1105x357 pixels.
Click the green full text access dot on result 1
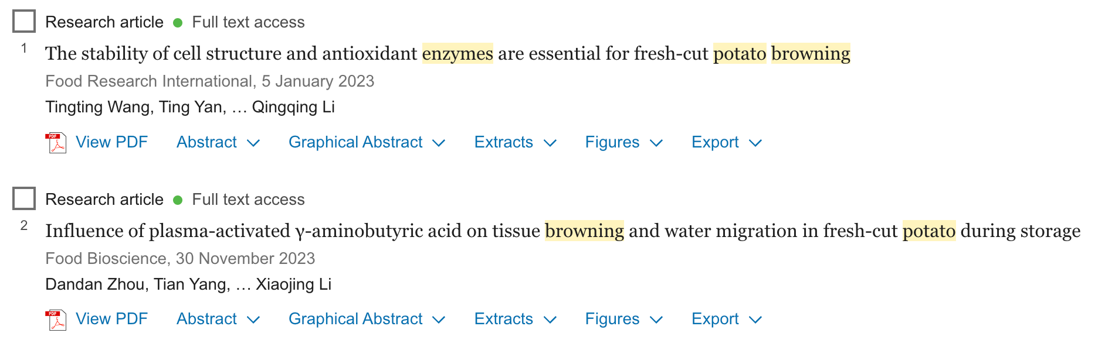click(179, 22)
